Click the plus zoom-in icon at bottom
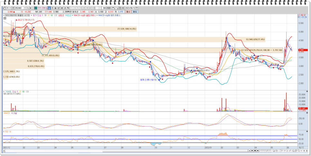This screenshot has height=156, width=311. tap(304, 151)
